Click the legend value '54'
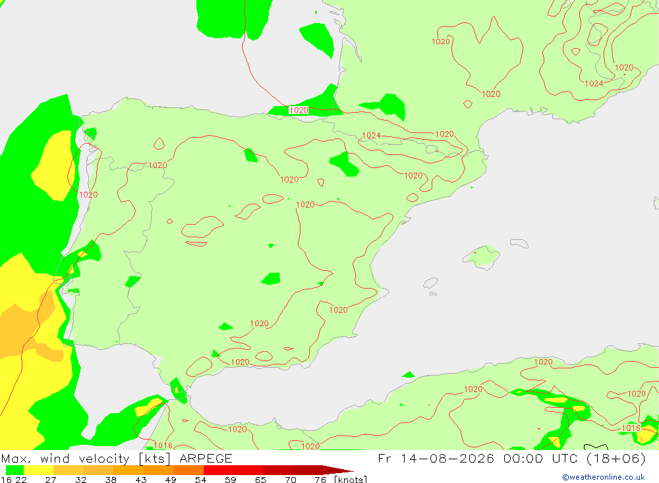 [x=201, y=480]
